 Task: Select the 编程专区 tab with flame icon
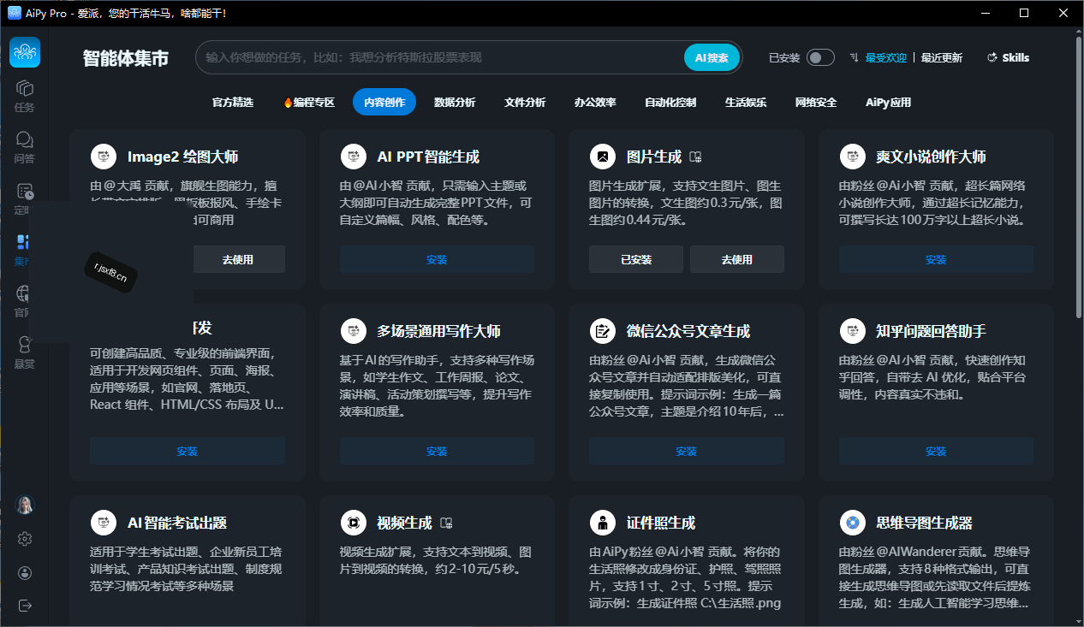pyautogui.click(x=308, y=102)
